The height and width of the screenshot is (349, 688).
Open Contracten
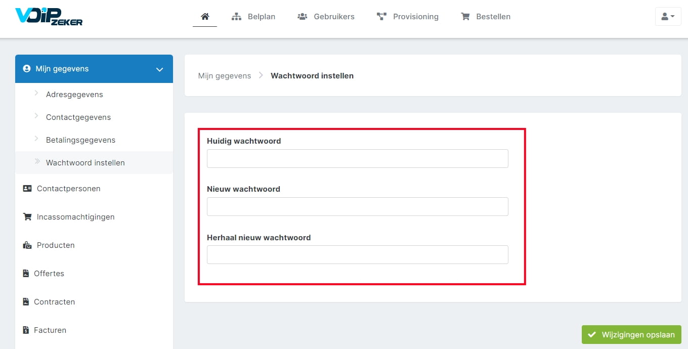pyautogui.click(x=54, y=302)
